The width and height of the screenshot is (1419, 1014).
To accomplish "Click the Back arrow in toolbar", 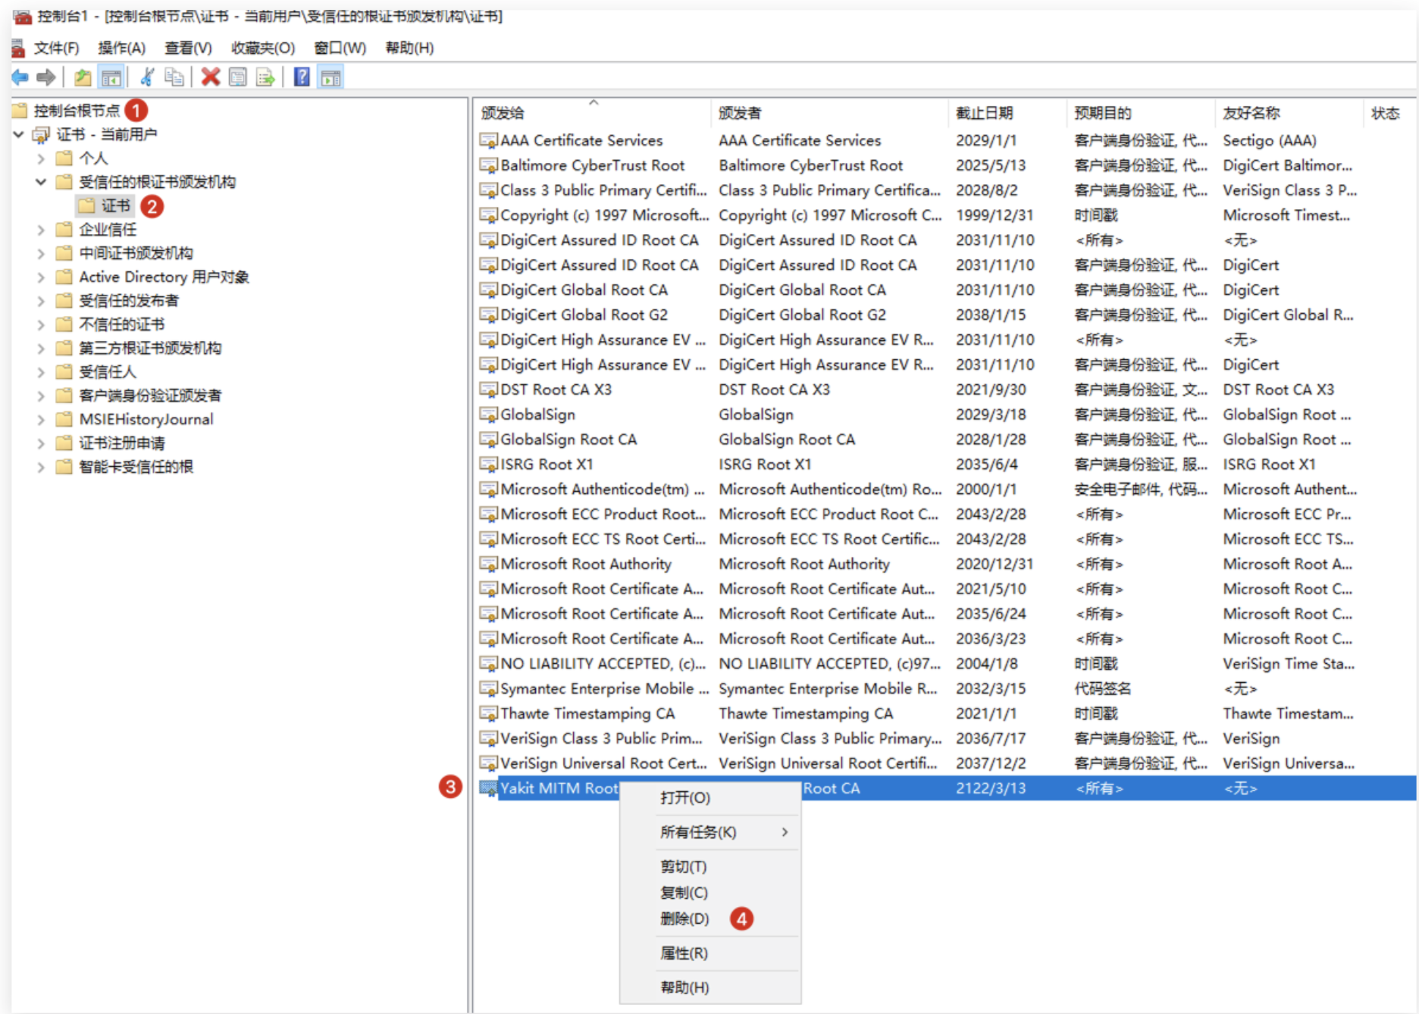I will click(20, 77).
